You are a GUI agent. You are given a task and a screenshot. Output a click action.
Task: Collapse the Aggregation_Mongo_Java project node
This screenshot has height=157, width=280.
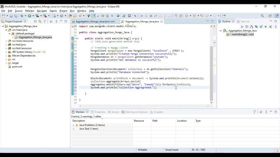coord(3,26)
